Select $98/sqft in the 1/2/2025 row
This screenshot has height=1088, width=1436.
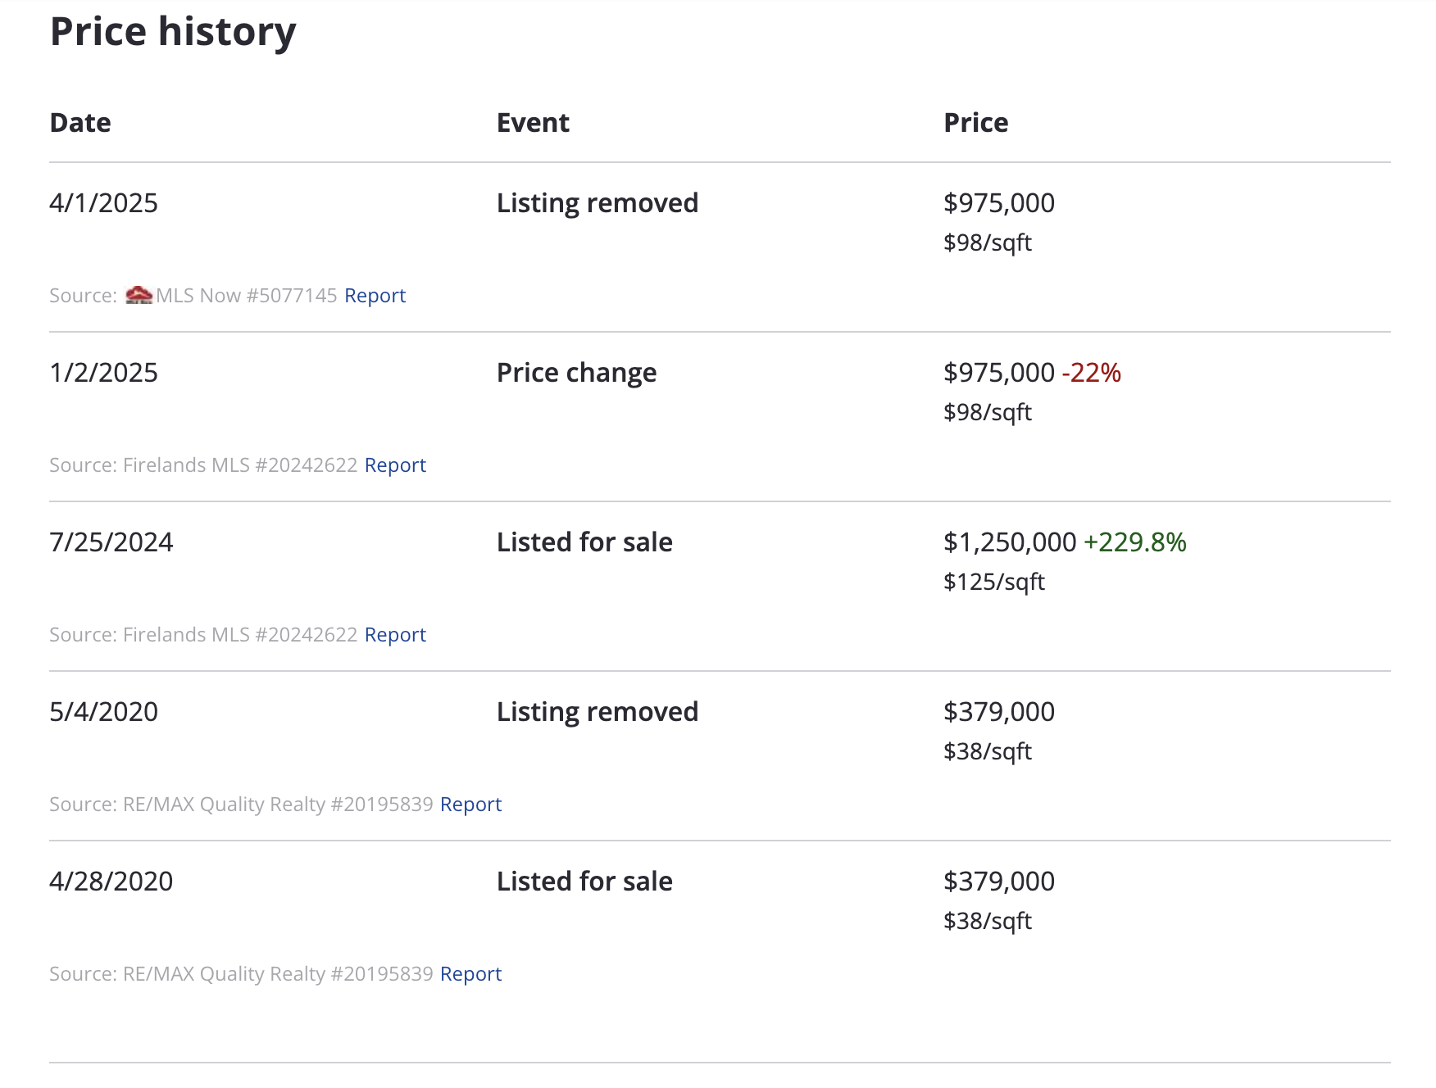tap(988, 412)
